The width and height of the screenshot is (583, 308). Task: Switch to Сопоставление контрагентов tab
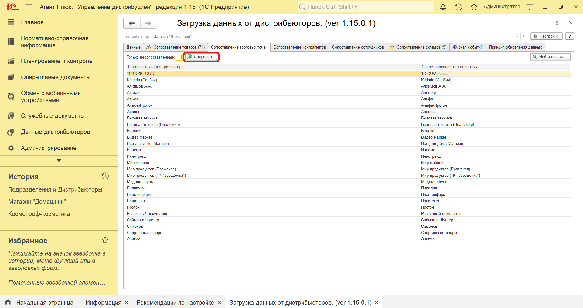pos(300,47)
